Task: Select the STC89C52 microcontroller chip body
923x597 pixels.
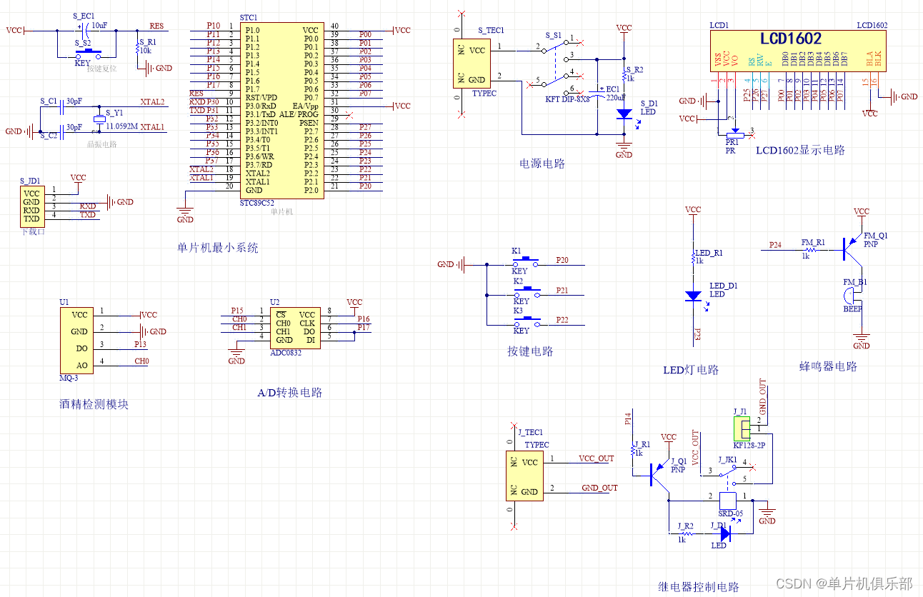Action: (x=281, y=111)
